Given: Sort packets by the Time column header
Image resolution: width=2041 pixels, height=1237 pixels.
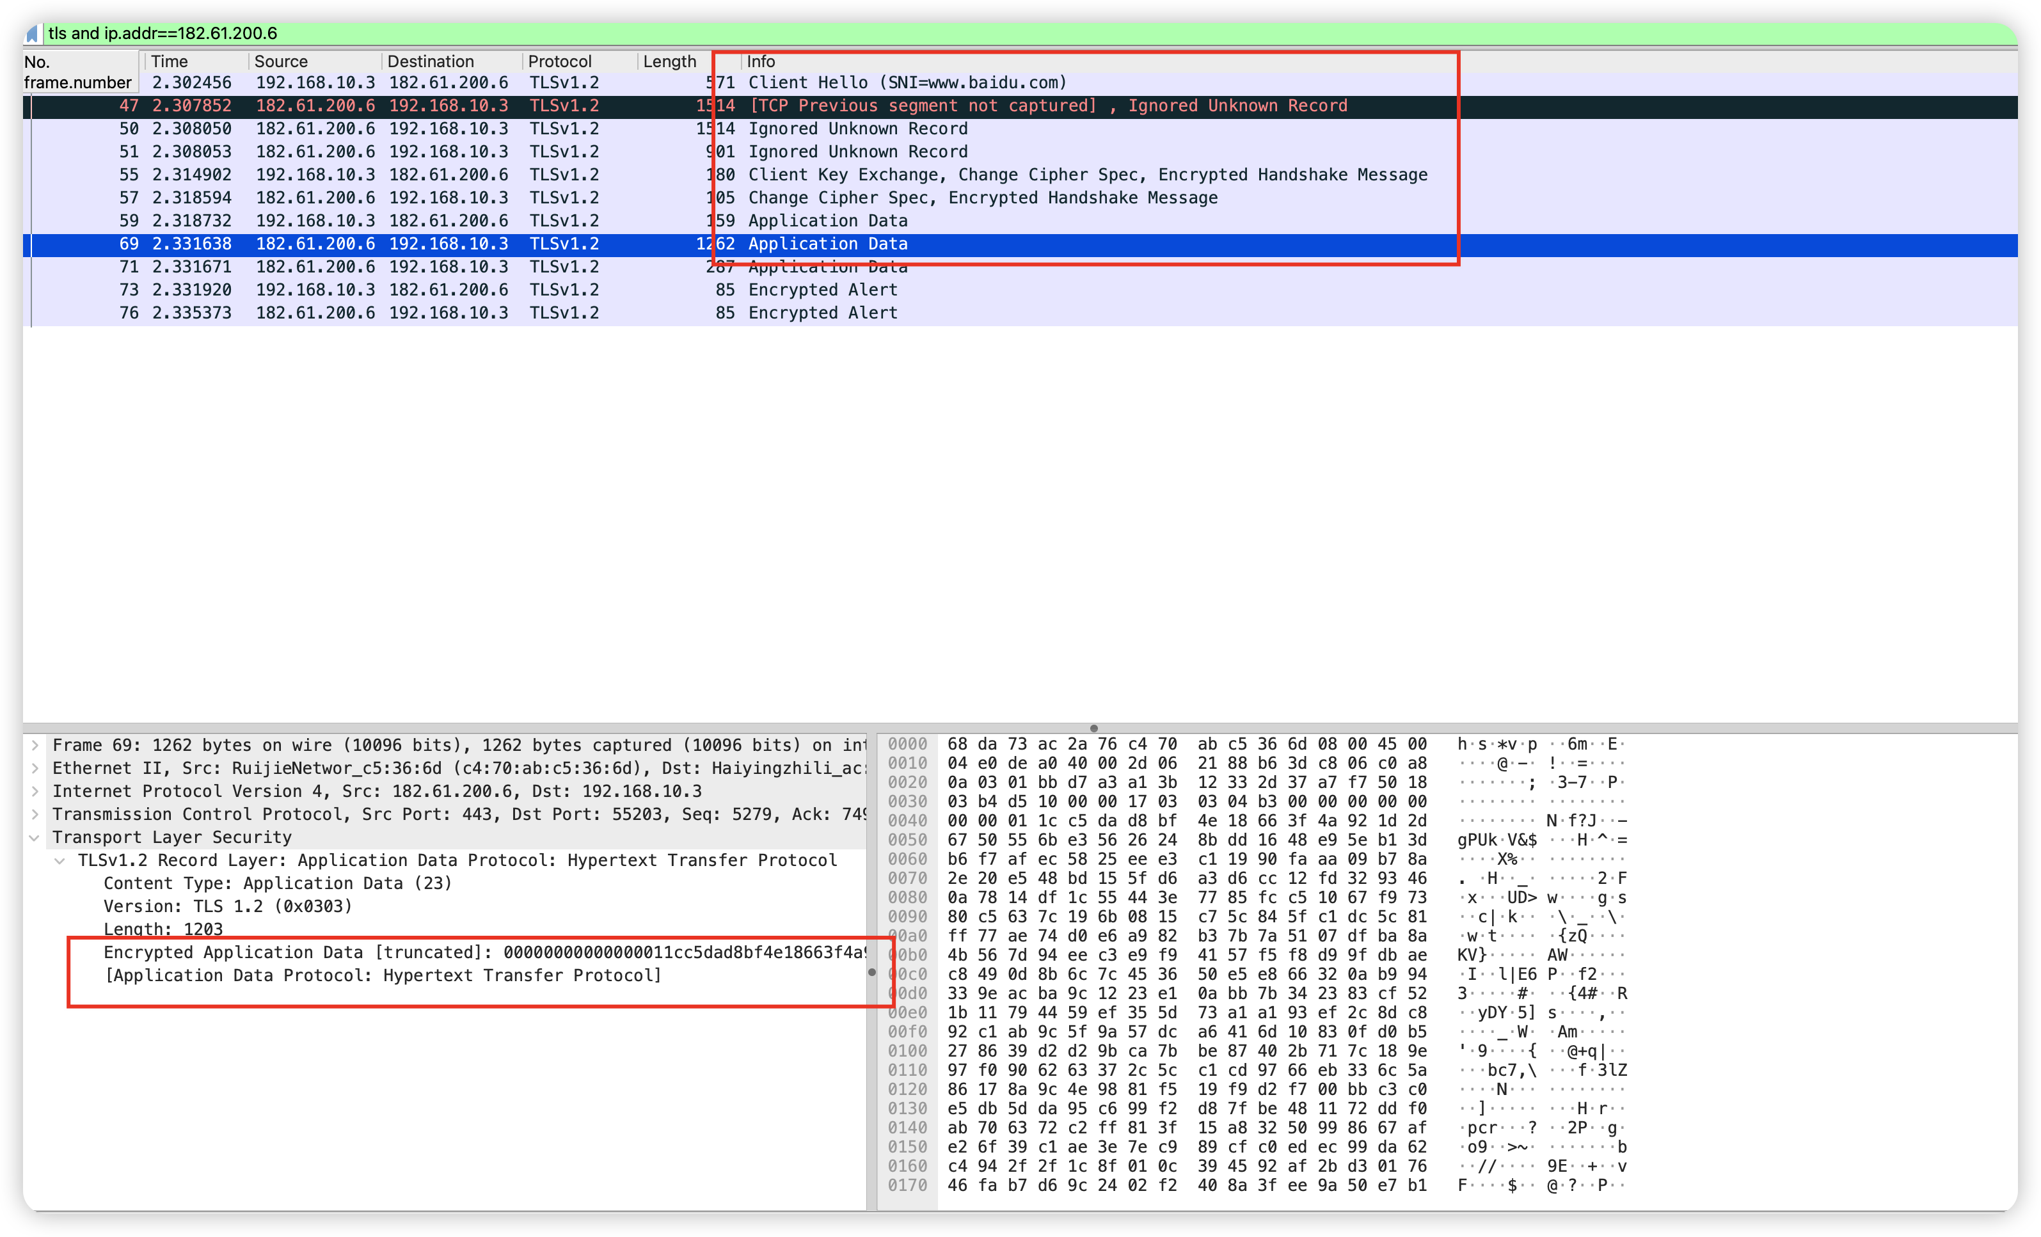Looking at the screenshot, I should point(170,61).
